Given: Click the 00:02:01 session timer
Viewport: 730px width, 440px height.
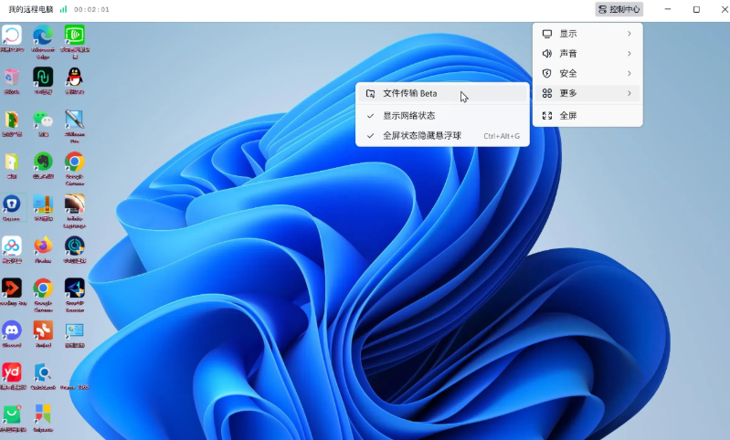Looking at the screenshot, I should point(91,9).
